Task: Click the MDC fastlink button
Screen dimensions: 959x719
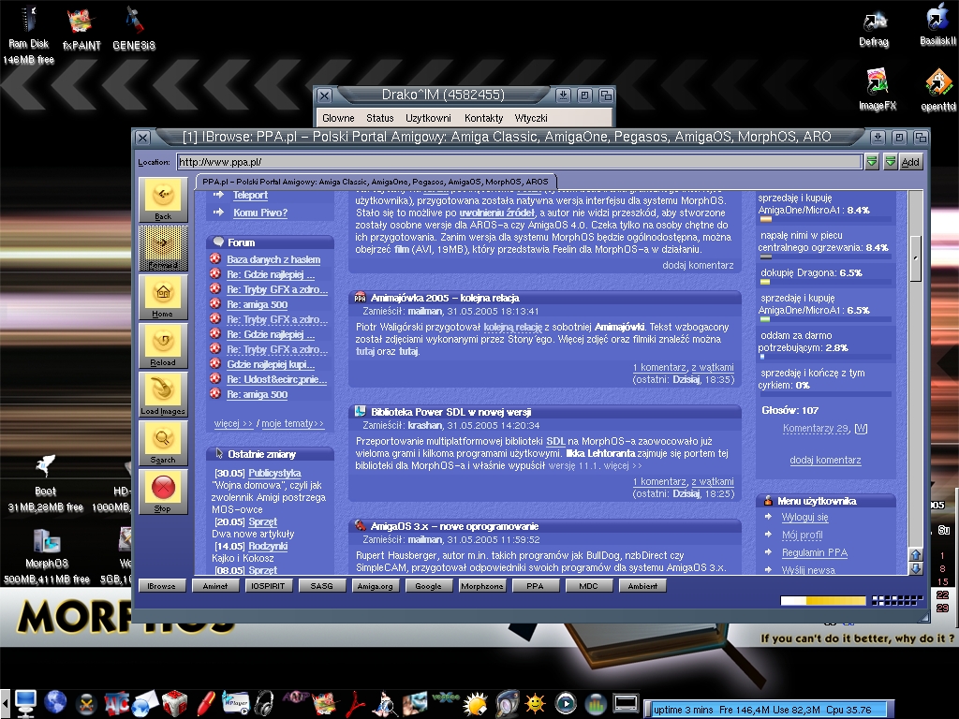Action: coord(588,586)
